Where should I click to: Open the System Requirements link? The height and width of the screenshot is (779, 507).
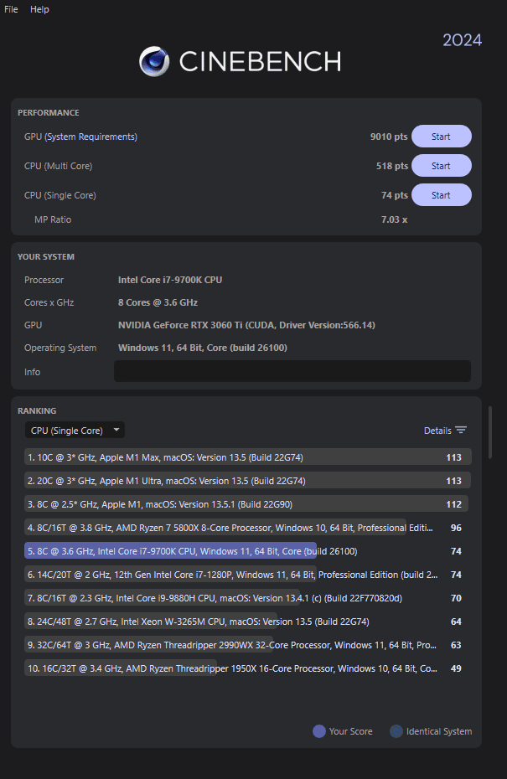pos(91,137)
